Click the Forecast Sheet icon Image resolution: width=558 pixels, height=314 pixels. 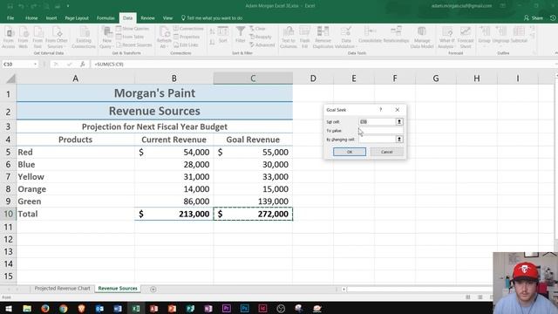466,38
